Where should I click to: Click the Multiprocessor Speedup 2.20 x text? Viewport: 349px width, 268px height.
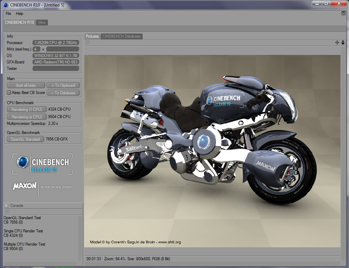click(32, 123)
